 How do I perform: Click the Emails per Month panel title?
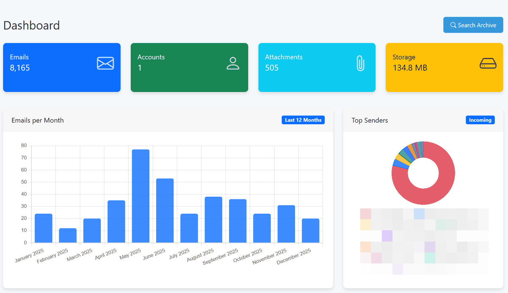pos(38,120)
